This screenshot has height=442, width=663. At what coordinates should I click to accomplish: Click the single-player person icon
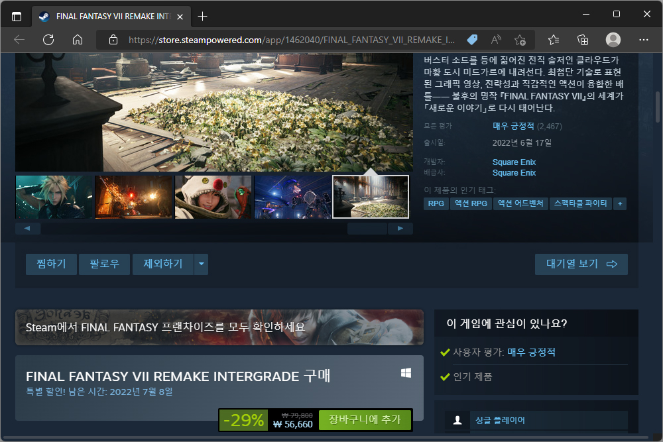(457, 420)
